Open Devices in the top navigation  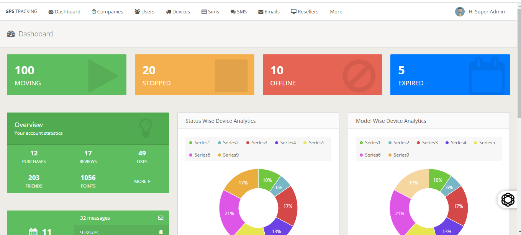click(x=178, y=11)
